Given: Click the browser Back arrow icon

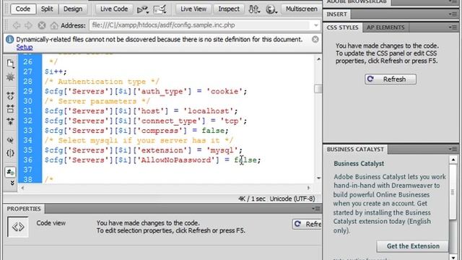Looking at the screenshot, I should click(x=17, y=26).
